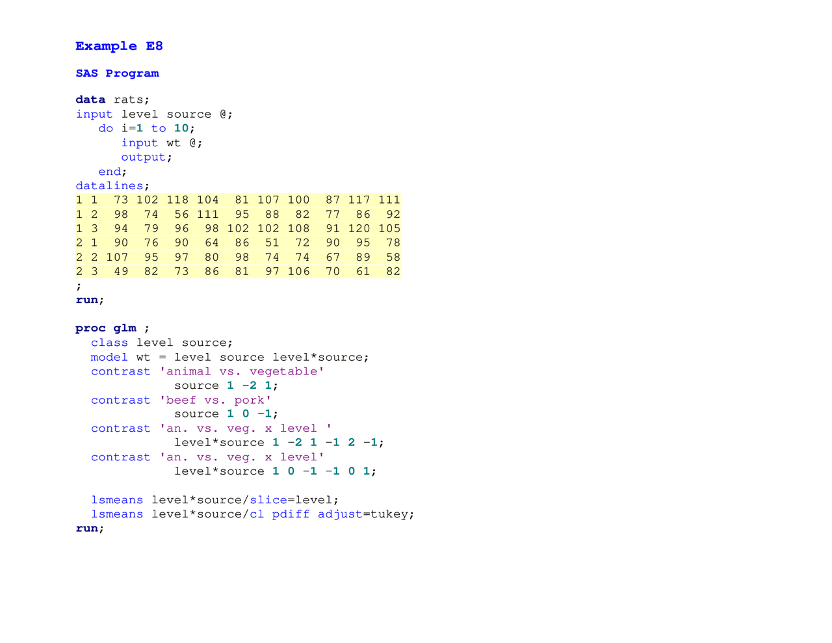Select the first highlighted data row

tap(238, 200)
